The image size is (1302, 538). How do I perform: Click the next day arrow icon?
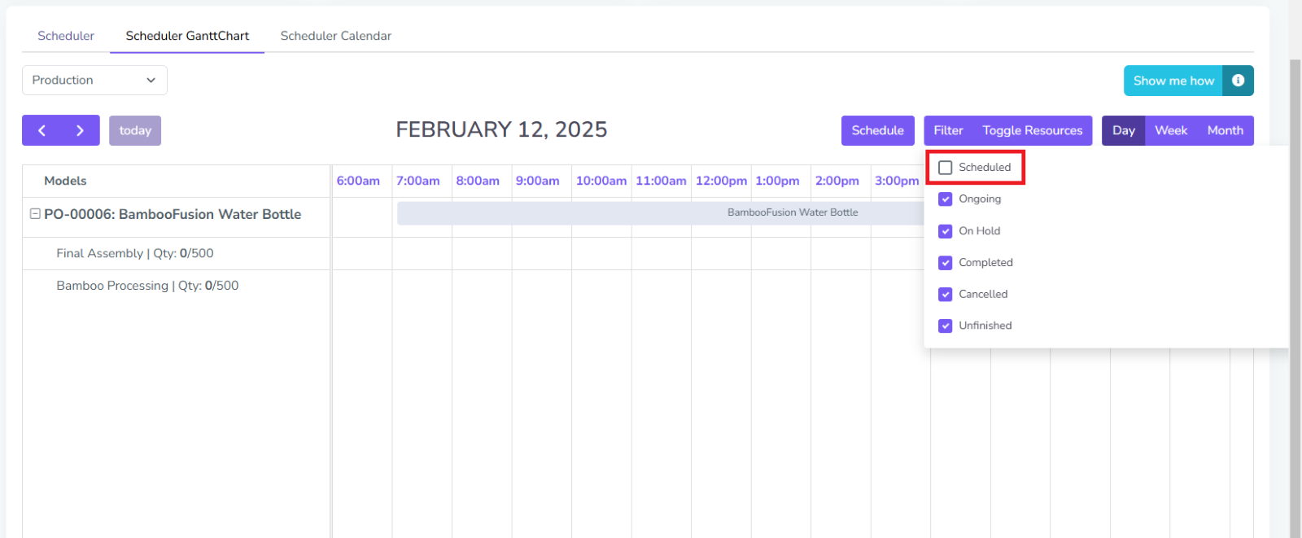[x=80, y=130]
